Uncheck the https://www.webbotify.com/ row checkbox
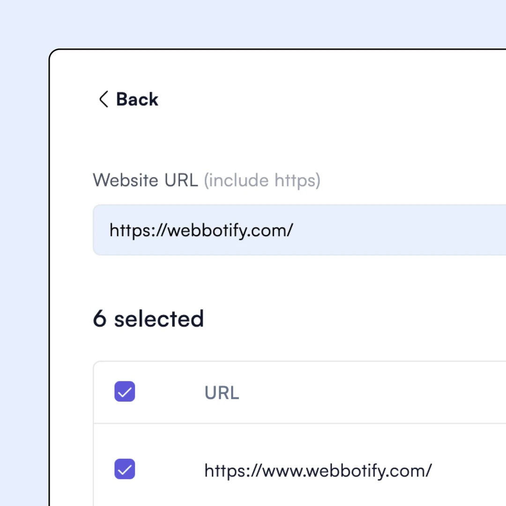506x506 pixels. tap(125, 469)
